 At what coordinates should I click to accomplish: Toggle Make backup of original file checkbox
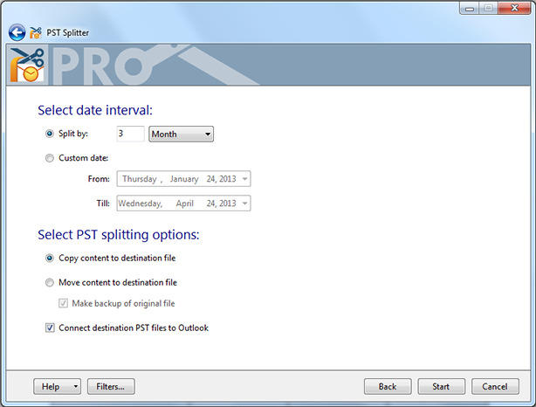(63, 303)
